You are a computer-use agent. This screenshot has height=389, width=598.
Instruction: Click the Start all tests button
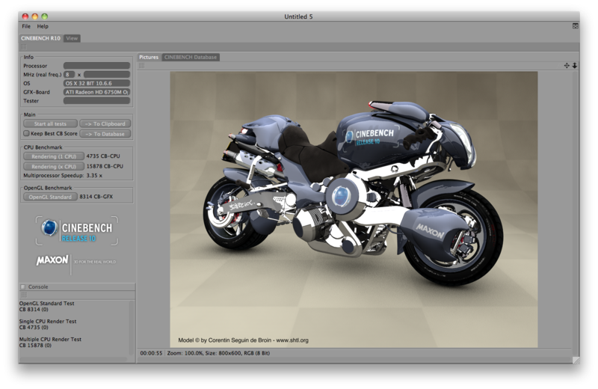click(50, 123)
